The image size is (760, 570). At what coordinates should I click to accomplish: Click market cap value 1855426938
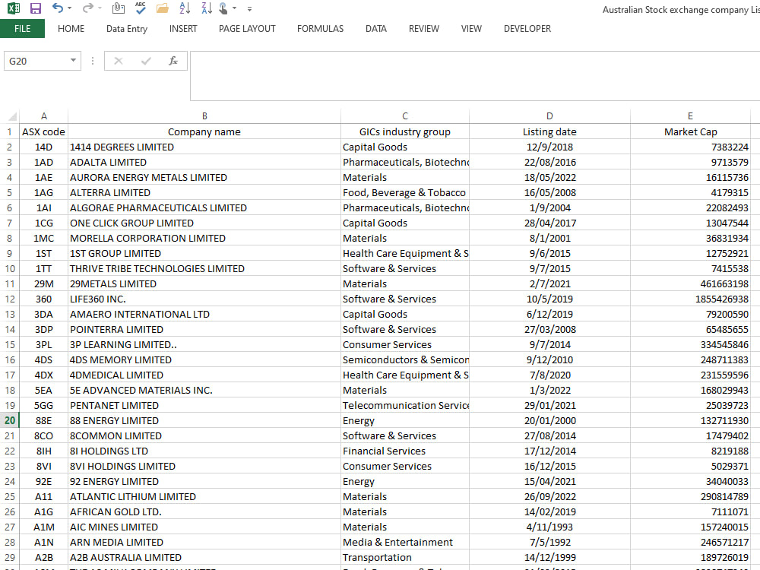click(x=690, y=299)
